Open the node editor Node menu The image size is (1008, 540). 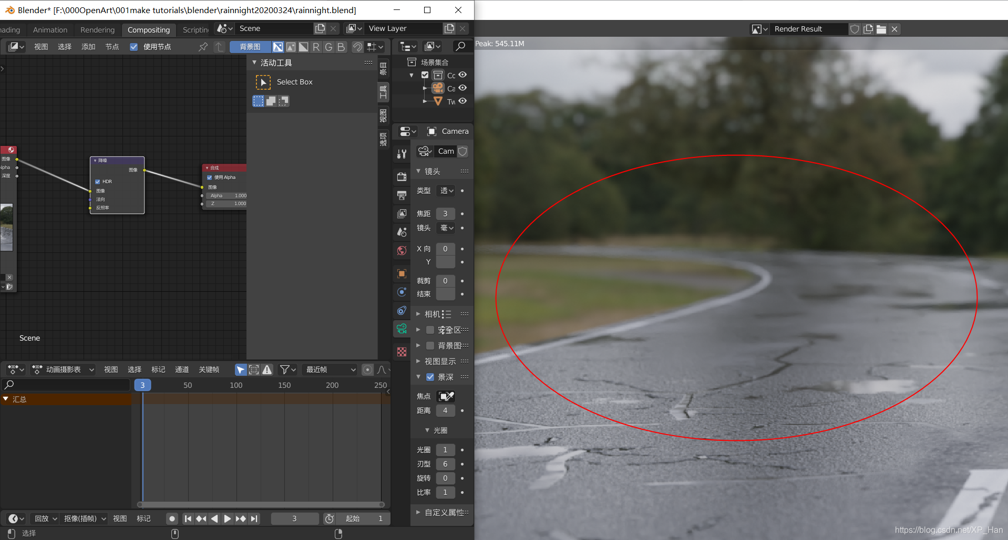[x=112, y=47]
